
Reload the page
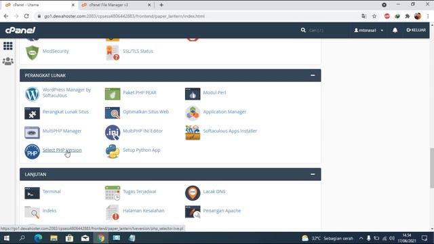pos(26,16)
